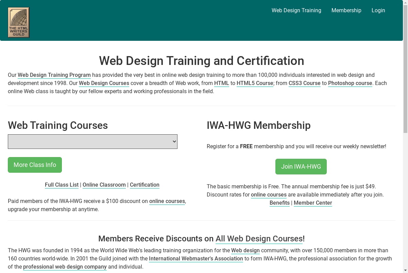Open Web Design Training menu item
The width and height of the screenshot is (408, 273).
pos(296,10)
